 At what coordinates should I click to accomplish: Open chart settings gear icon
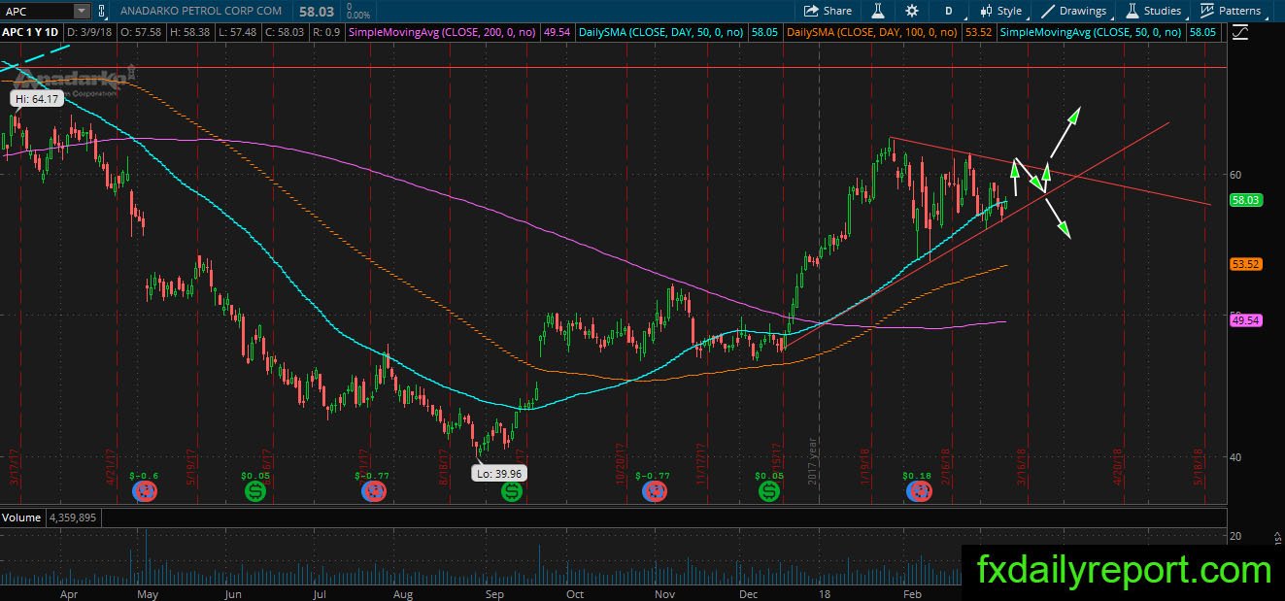tap(911, 11)
